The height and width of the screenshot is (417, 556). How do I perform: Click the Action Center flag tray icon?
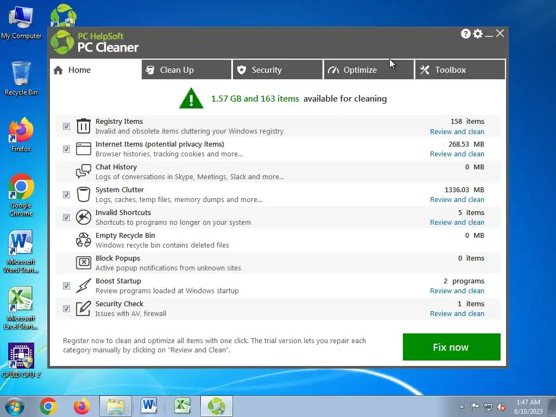coord(475,407)
